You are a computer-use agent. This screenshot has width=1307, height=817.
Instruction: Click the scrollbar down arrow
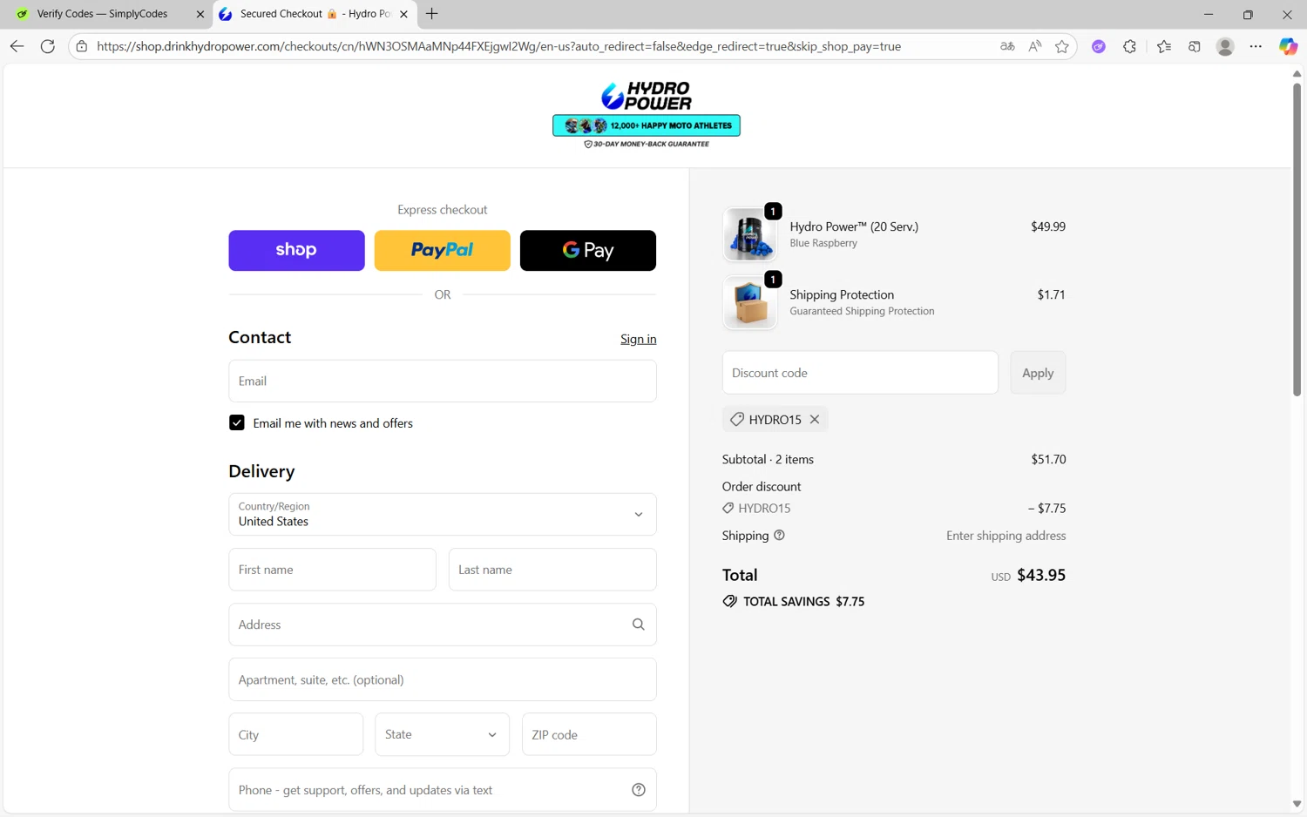click(1297, 804)
